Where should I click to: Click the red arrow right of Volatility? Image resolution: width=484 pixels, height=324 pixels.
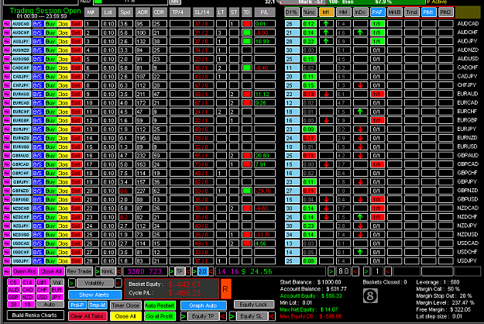118,283
